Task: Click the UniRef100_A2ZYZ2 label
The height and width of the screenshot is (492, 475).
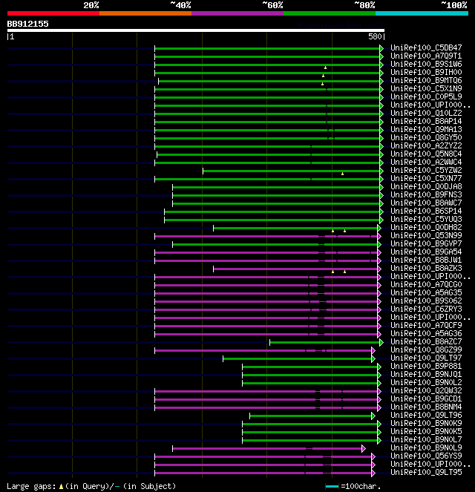Action: [426, 145]
